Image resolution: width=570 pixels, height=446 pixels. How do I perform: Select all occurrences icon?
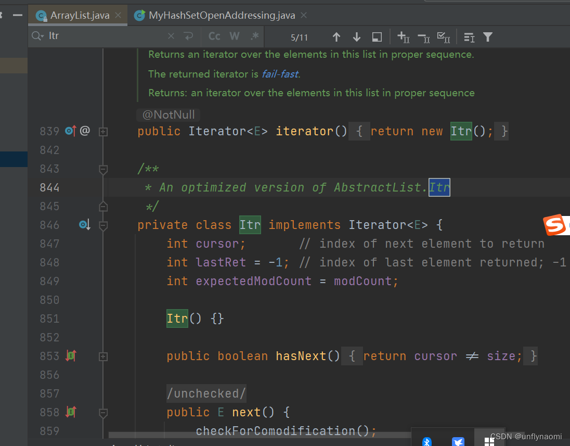[x=444, y=37]
